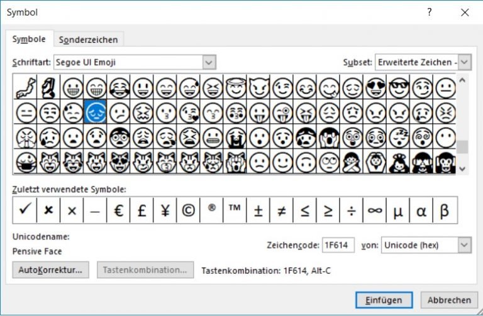Select the plus-minus ± symbol
Viewport: 483px width, 316px height.
(x=258, y=210)
